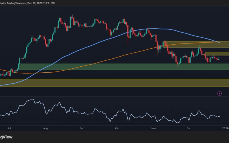Click the Dec label on time axis
This screenshot has height=143, width=229.
click(x=189, y=129)
